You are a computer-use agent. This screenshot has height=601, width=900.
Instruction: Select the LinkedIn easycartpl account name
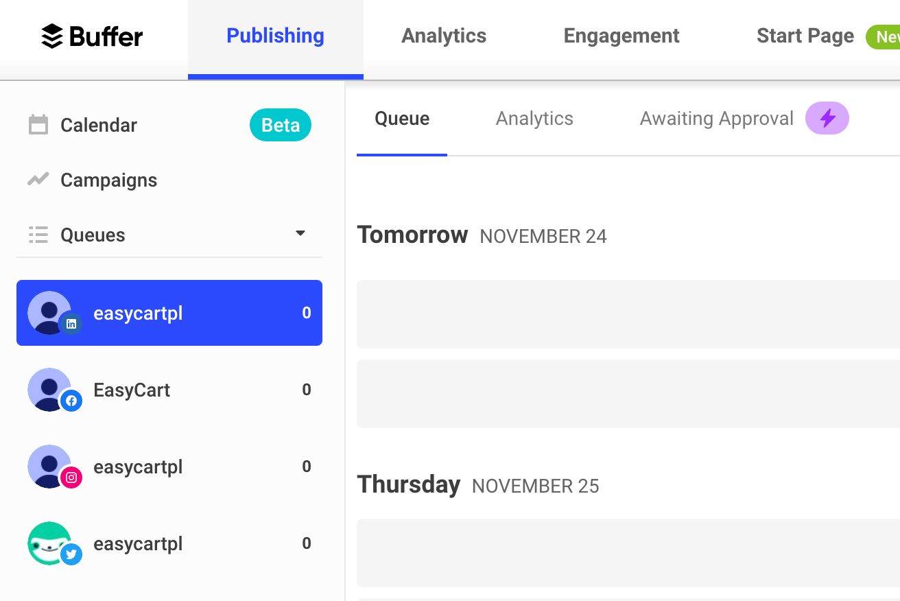138,314
